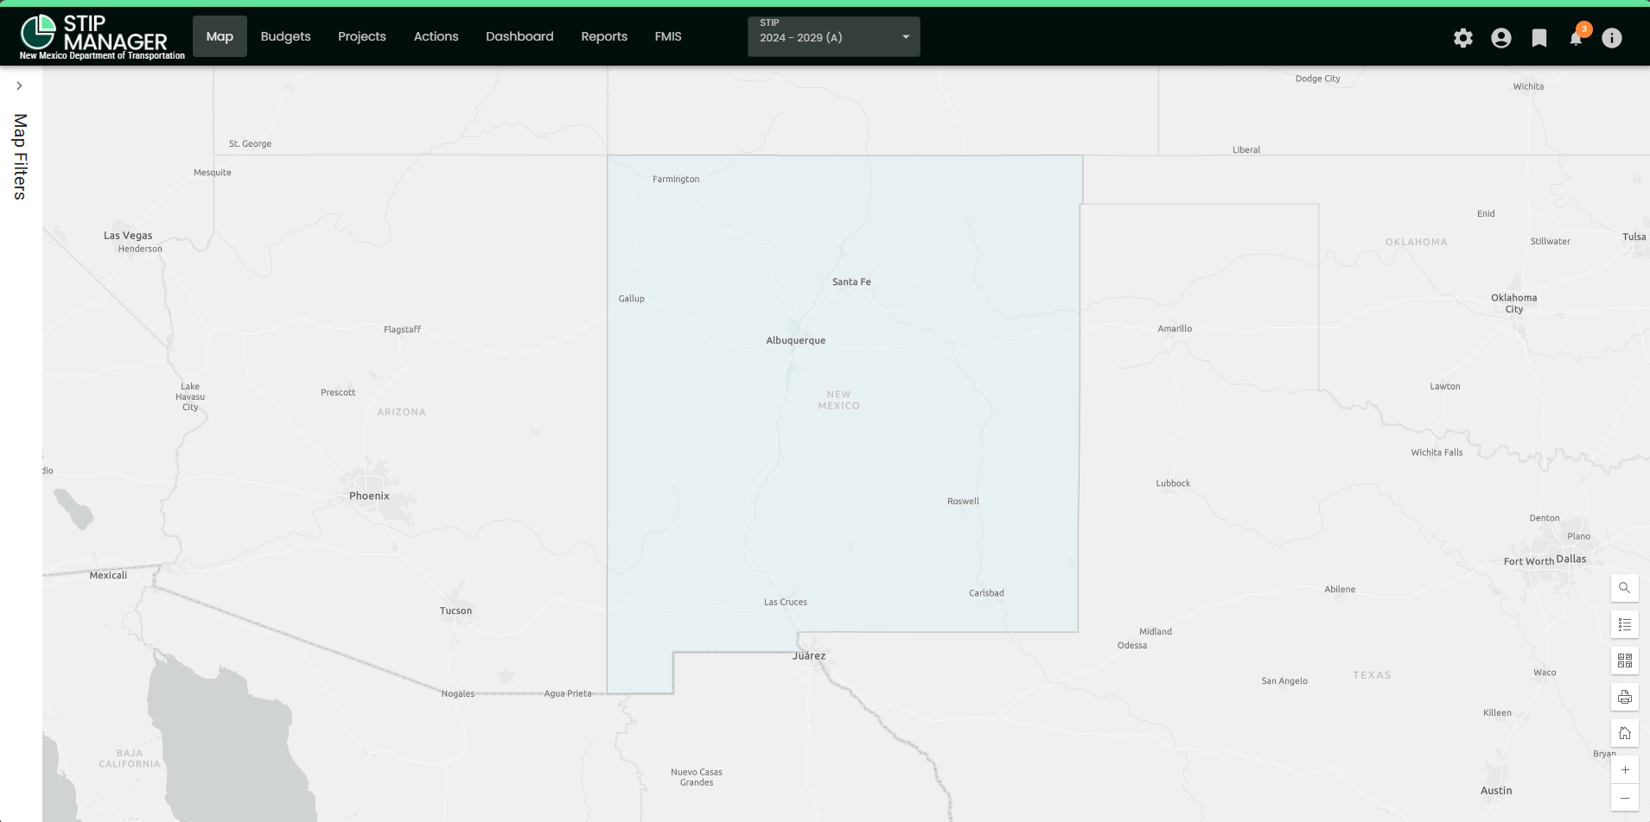Click the Las Vegas map label
Image resolution: width=1650 pixels, height=822 pixels.
tap(128, 235)
